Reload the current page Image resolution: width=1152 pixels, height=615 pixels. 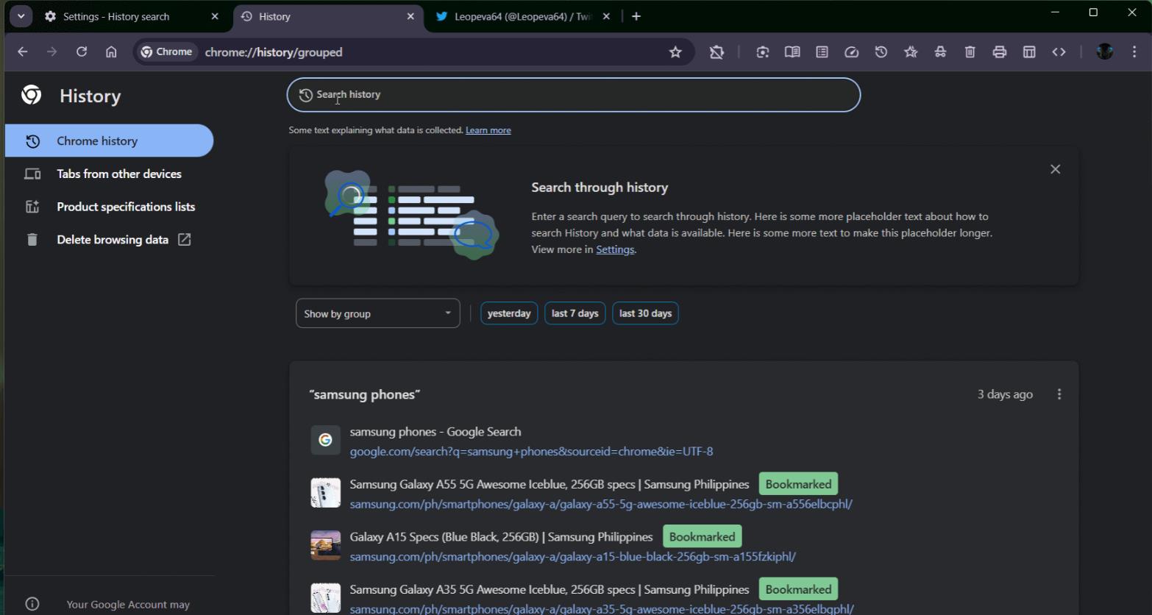(x=82, y=51)
